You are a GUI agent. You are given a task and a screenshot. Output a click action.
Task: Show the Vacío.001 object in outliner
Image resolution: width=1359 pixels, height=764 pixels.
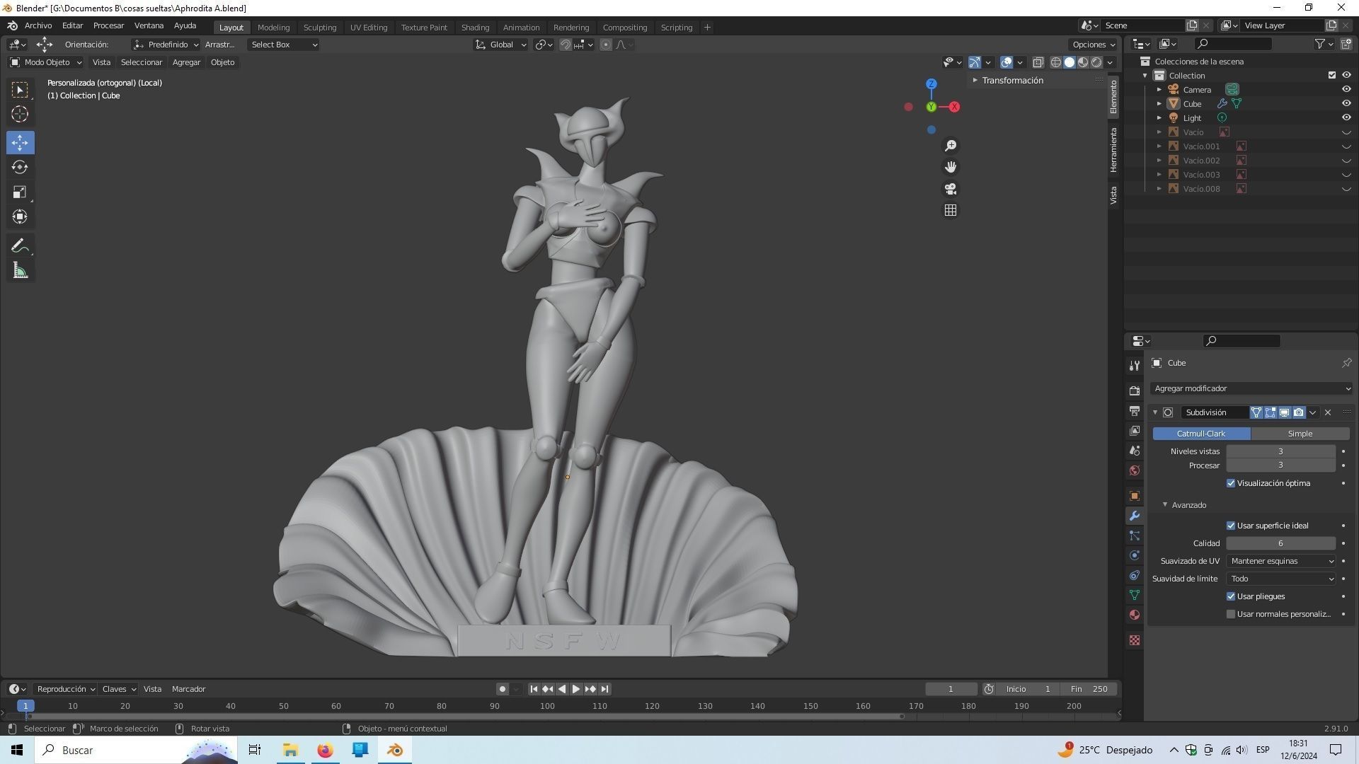pos(1346,146)
